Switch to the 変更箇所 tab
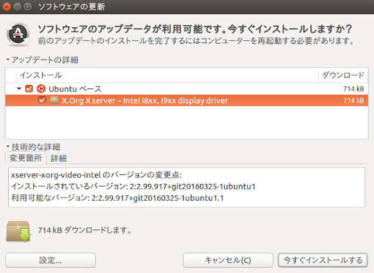The width and height of the screenshot is (374, 273). click(x=26, y=158)
